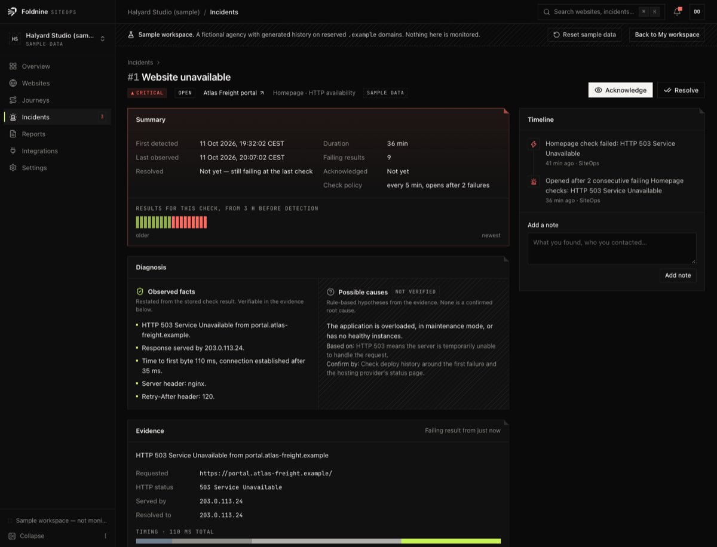Click the OPEN status badge
This screenshot has height=547, width=717.
coord(185,93)
